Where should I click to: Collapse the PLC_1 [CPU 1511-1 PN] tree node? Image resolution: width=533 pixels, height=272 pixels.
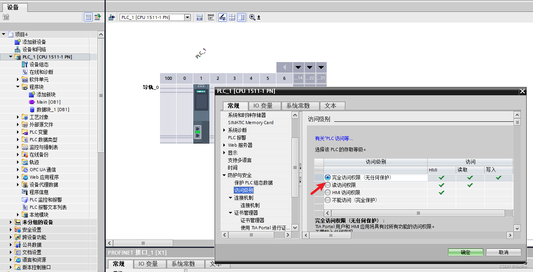(x=11, y=57)
